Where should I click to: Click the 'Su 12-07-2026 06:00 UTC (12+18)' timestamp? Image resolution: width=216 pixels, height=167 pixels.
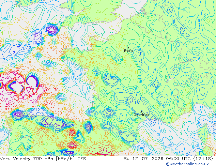(x=168, y=159)
